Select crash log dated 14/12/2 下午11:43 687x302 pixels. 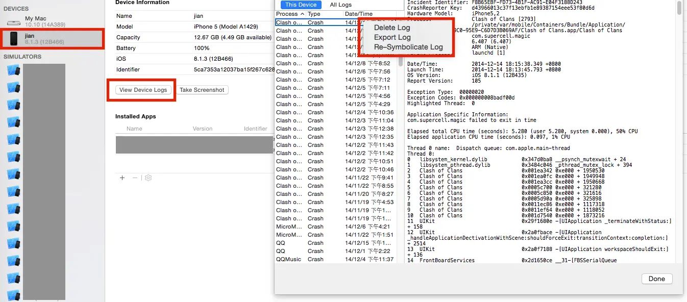[336, 145]
